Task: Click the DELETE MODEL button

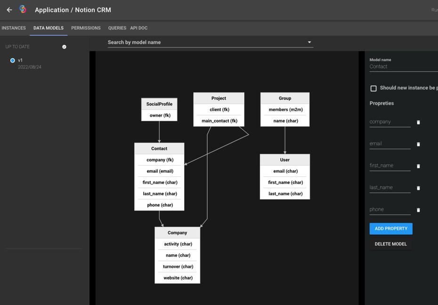Action: click(x=391, y=244)
